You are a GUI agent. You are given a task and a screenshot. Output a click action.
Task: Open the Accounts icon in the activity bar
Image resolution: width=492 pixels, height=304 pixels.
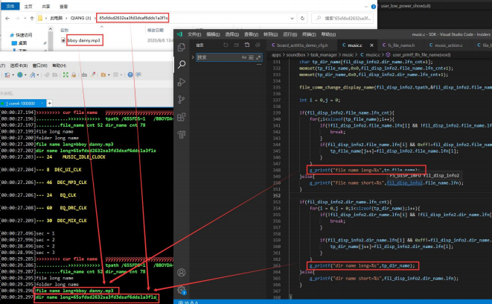[x=182, y=272]
